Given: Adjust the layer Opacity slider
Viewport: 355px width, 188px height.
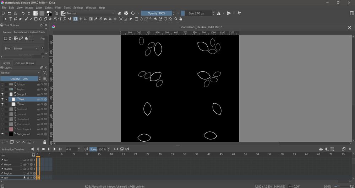Looking at the screenshot, I should 19,79.
